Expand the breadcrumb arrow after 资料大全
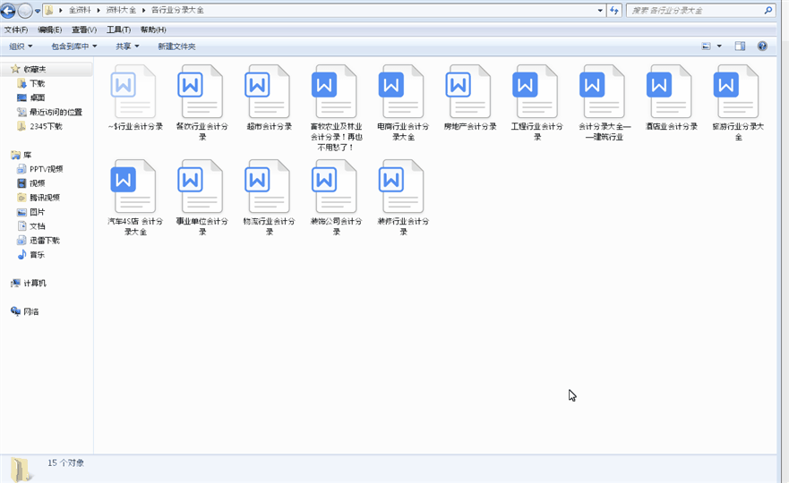Viewport: 789px width, 483px height. pyautogui.click(x=143, y=10)
